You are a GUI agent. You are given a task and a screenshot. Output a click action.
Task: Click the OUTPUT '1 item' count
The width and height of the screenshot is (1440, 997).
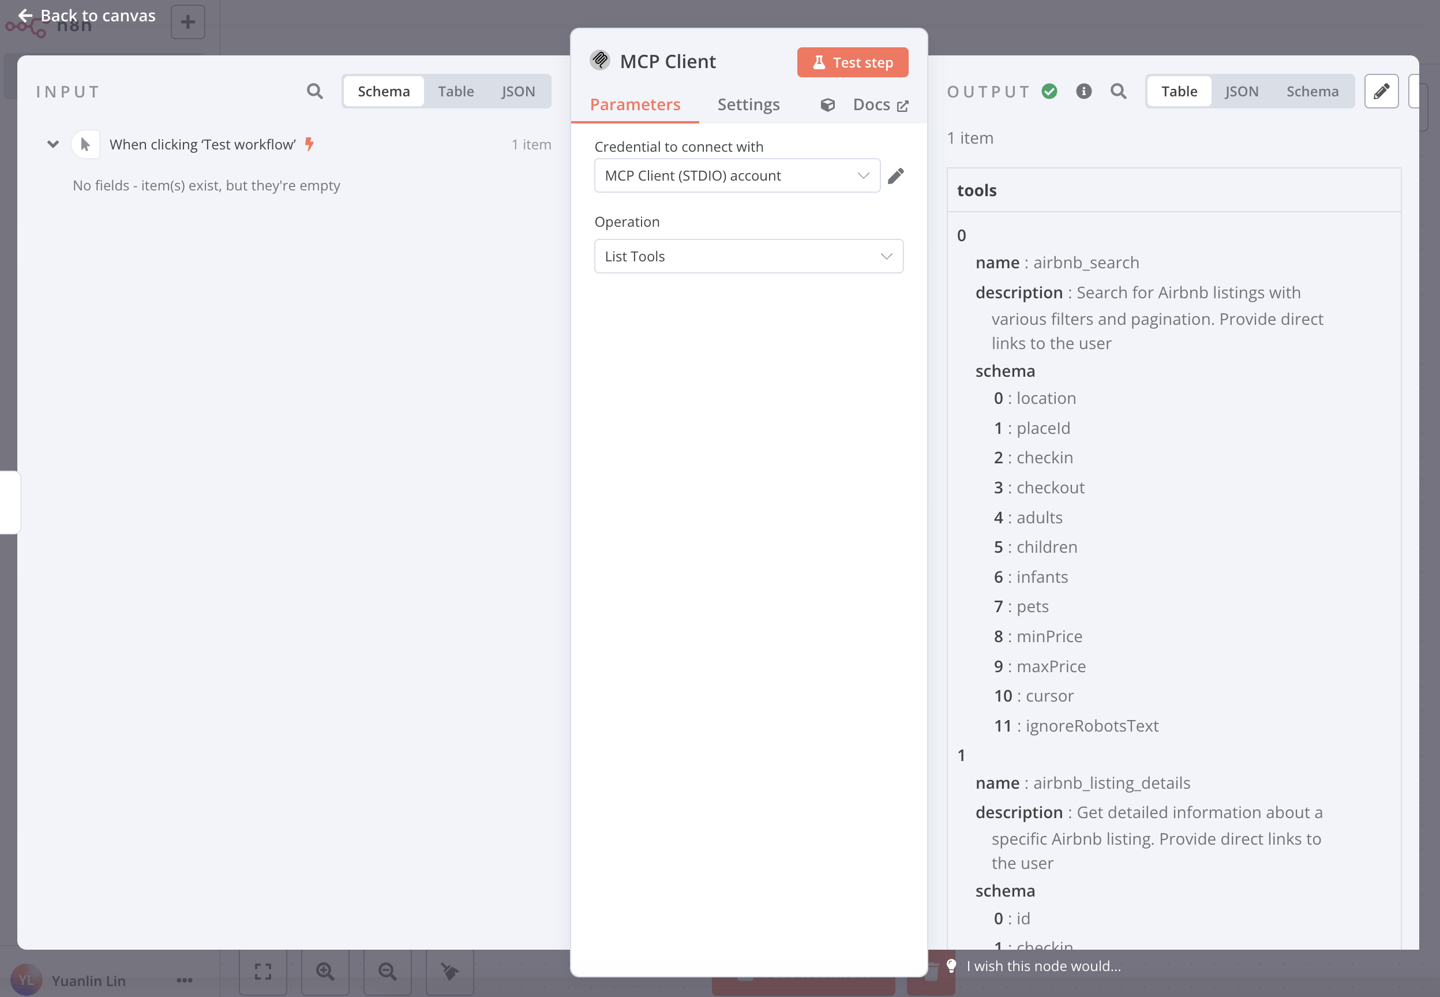point(970,138)
